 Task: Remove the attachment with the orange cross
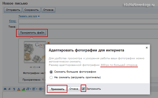(49, 43)
